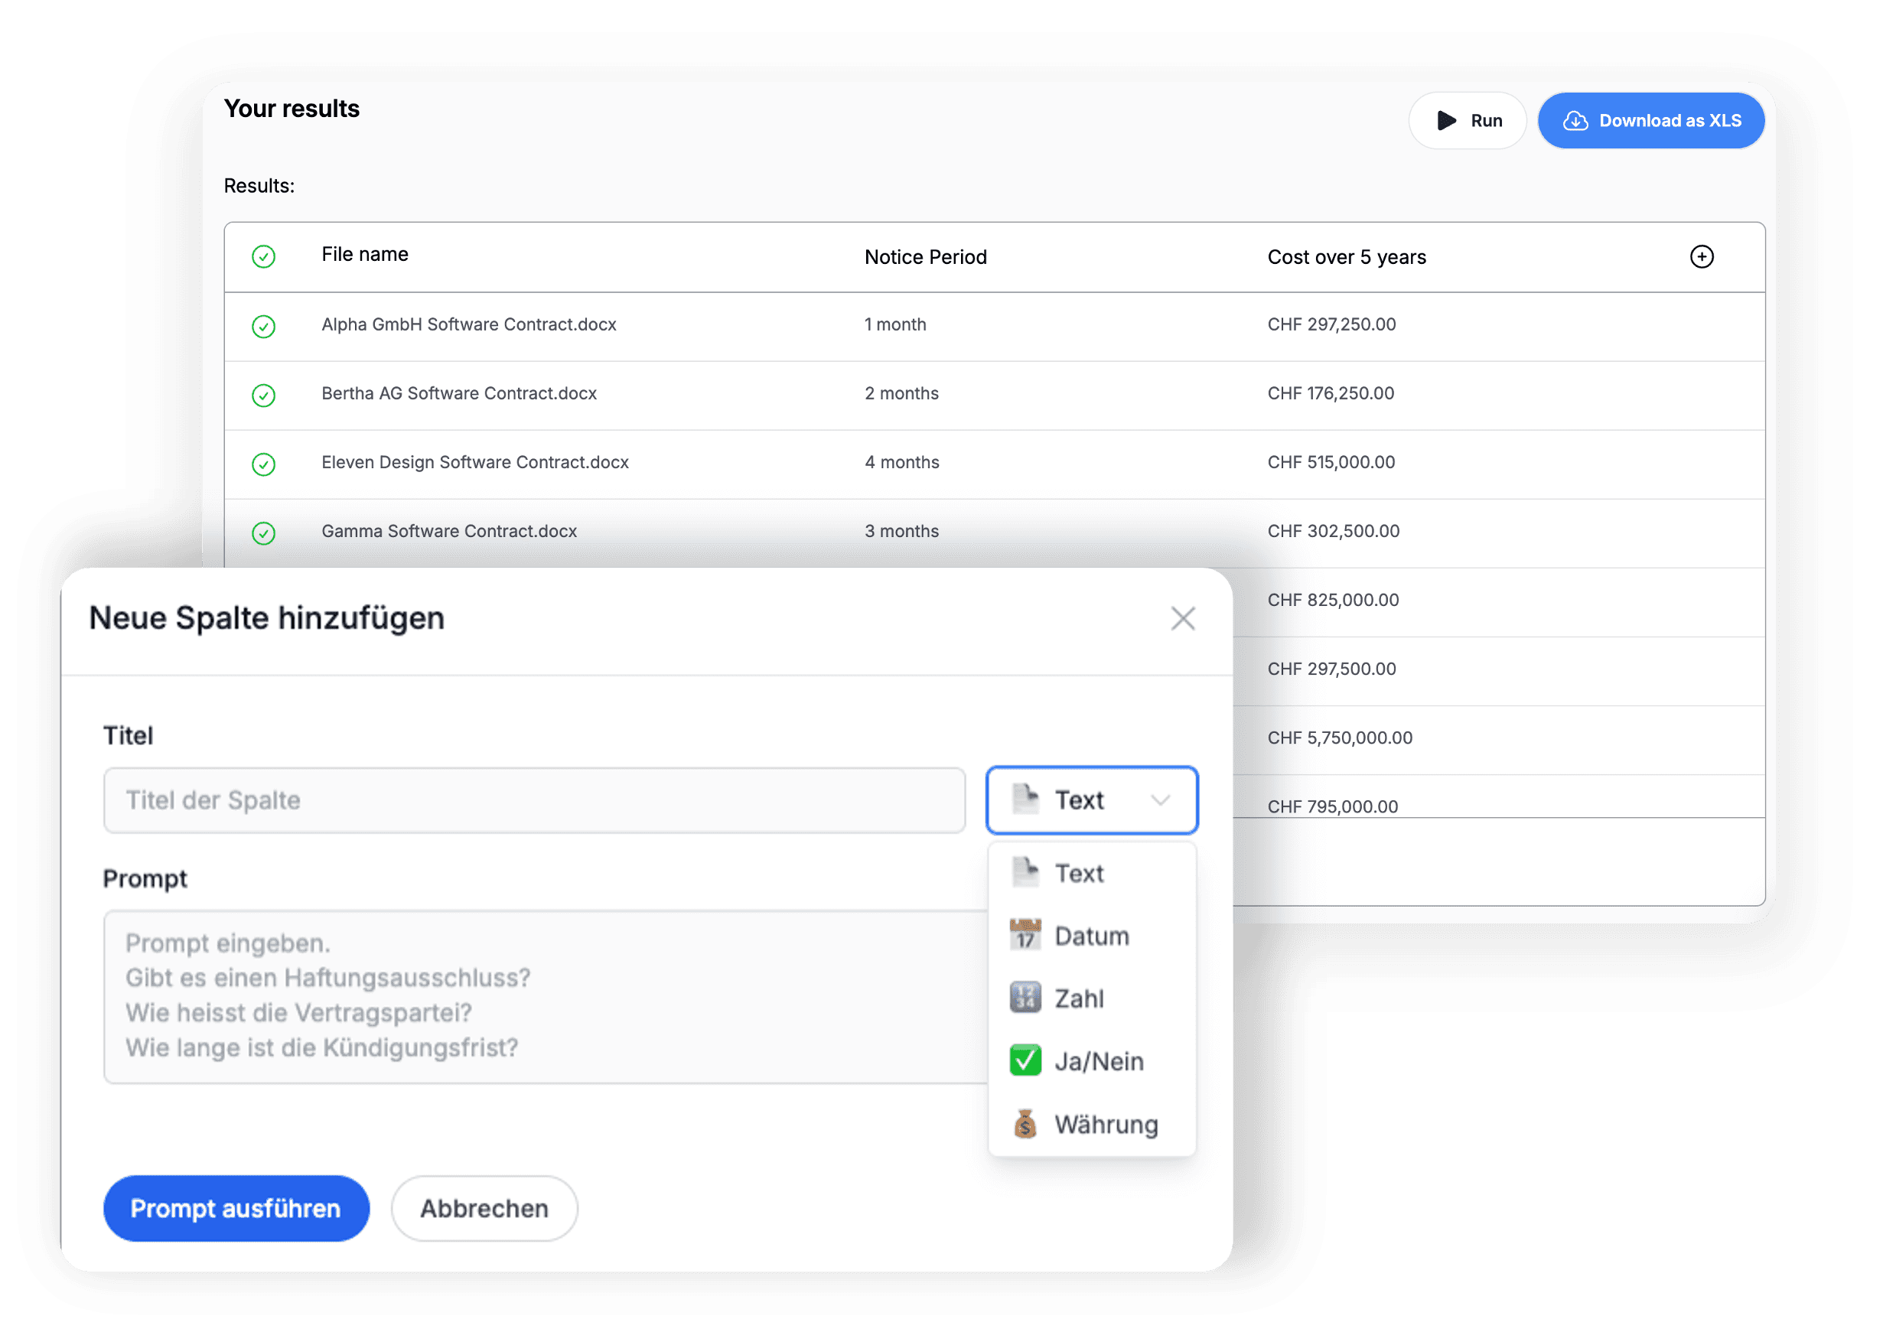Toggle the header row select-all check circle
Screen dimensions: 1883x1332
(x=263, y=257)
